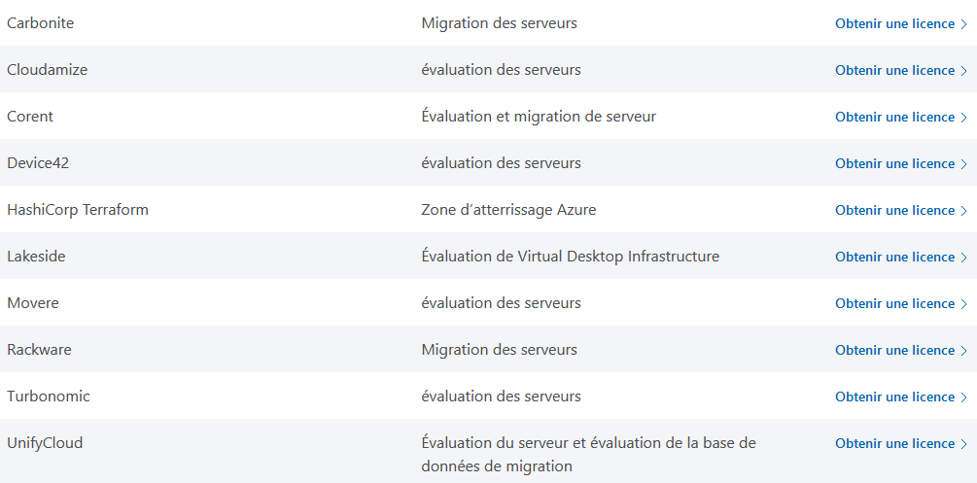Screen dimensions: 977x483
Task: Select the Movere vendor name
Action: coord(33,303)
